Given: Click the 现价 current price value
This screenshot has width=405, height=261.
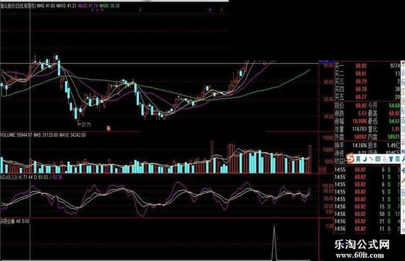Looking at the screenshot, I should [x=361, y=106].
